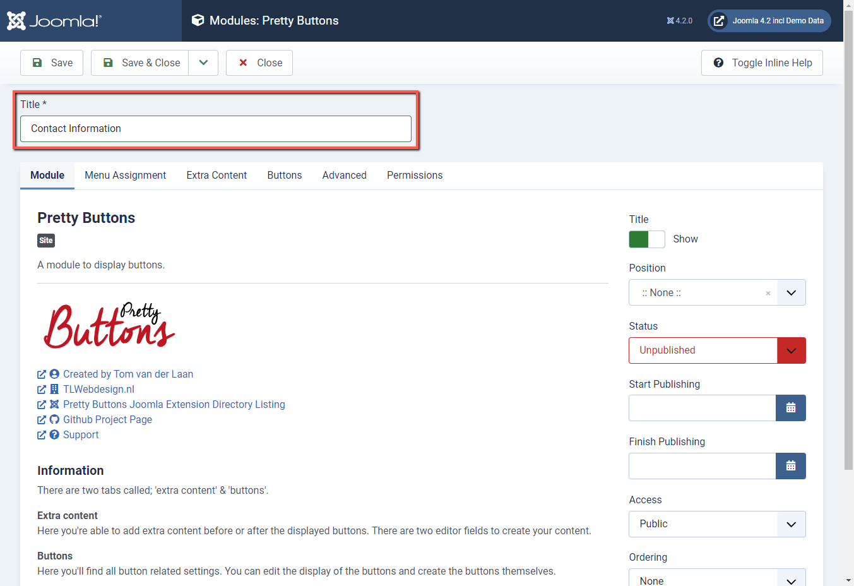Click the GitHub icon beside Github Project Page
Image resolution: width=854 pixels, height=586 pixels.
(54, 419)
